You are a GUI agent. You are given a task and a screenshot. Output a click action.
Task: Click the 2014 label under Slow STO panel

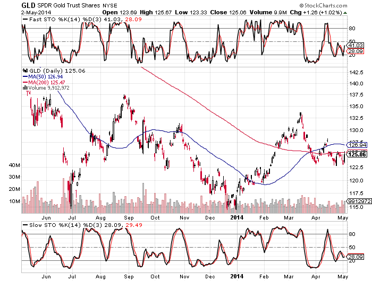pyautogui.click(x=237, y=276)
